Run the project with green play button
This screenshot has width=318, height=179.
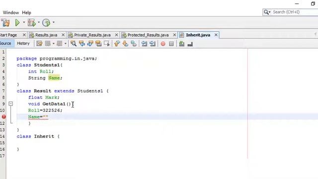(x=17, y=22)
